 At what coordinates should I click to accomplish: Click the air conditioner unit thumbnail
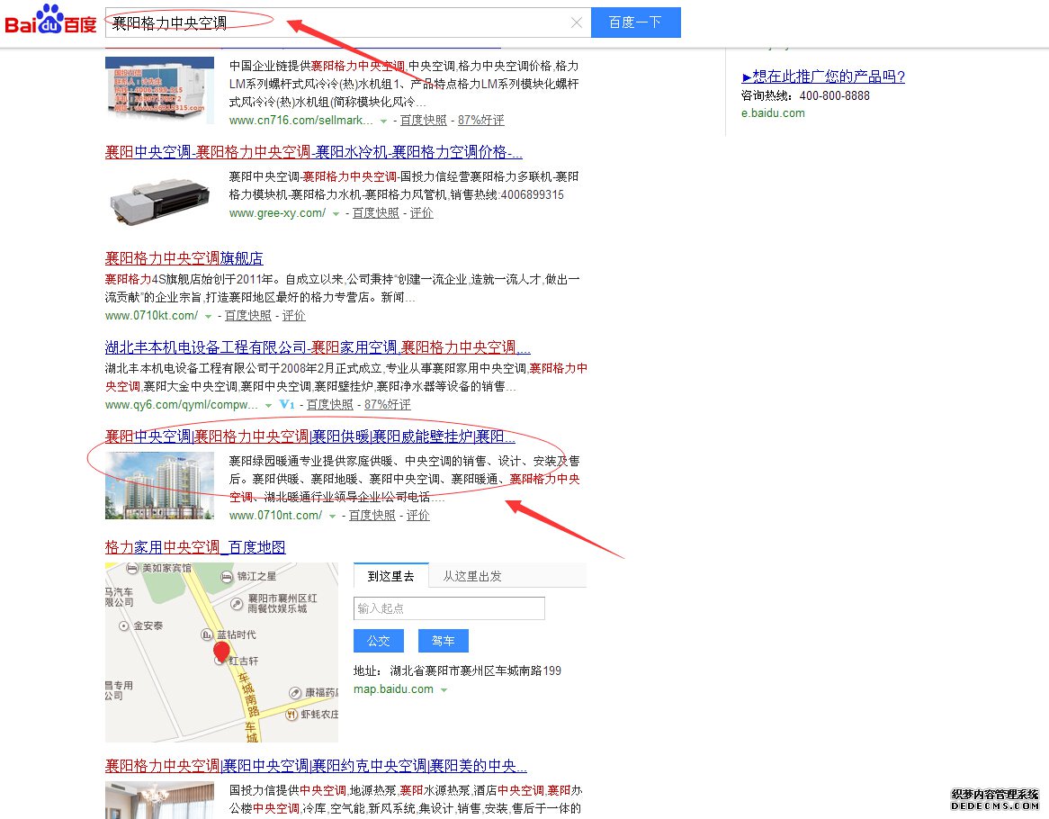click(x=159, y=200)
